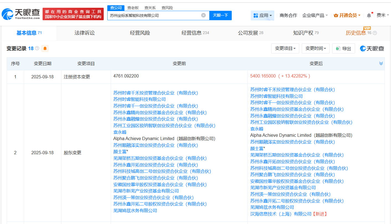Click help icon next to 历史信息 tab
Viewport: 391px width, 224px height.
point(375,33)
